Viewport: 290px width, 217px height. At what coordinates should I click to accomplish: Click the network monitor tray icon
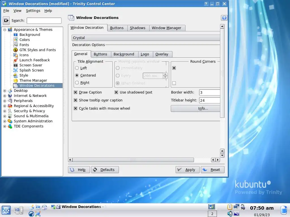[236, 207]
